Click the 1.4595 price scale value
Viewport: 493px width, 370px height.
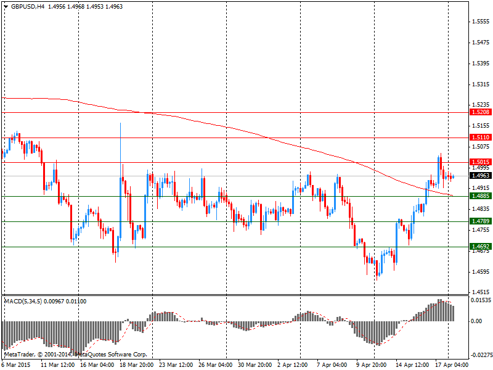(x=481, y=271)
